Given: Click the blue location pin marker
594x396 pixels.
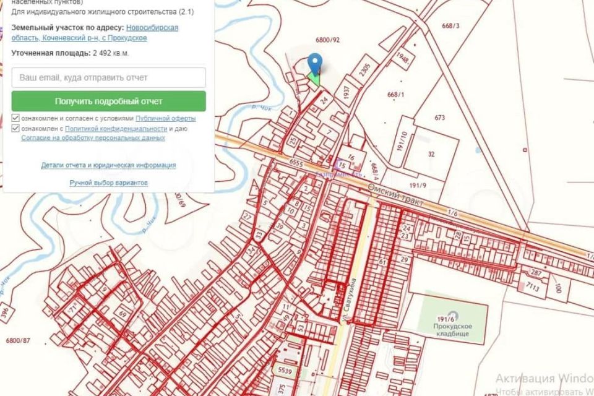Looking at the screenshot, I should point(315,62).
